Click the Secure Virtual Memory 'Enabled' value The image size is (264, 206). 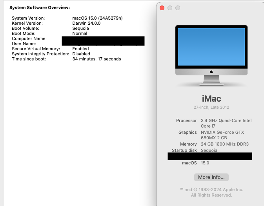(x=81, y=49)
